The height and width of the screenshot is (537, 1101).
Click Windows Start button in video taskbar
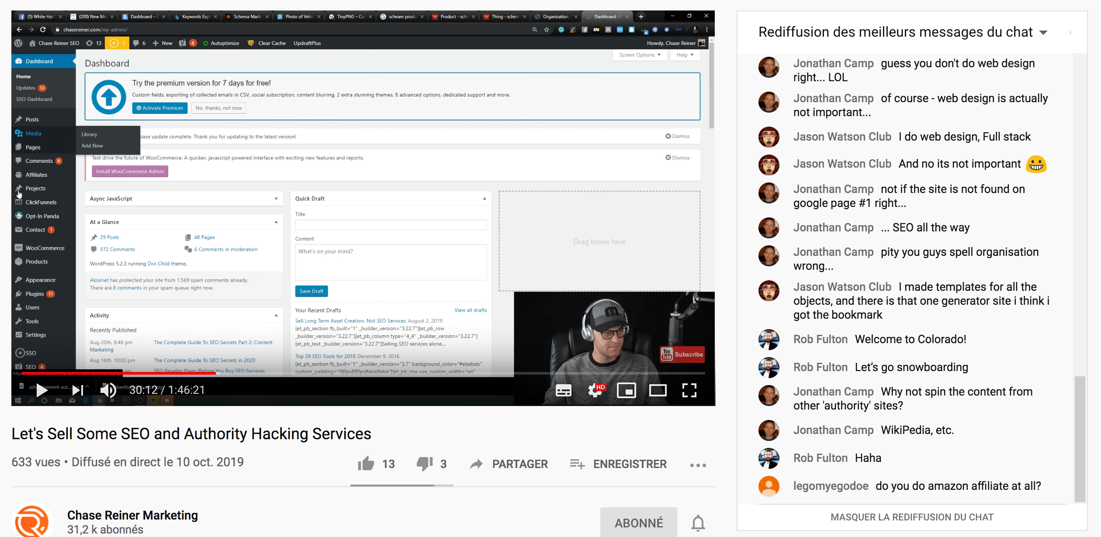coord(18,400)
